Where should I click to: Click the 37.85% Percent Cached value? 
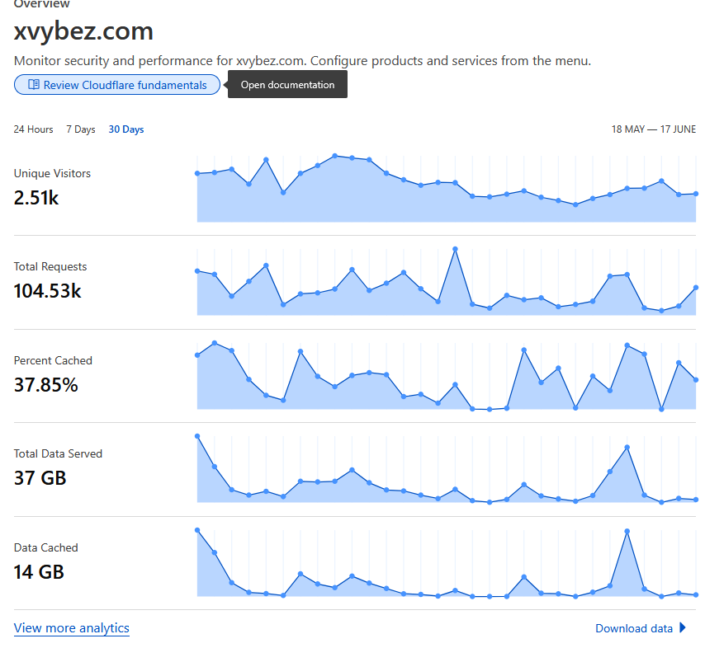coord(46,384)
